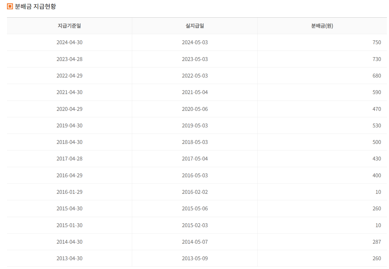Viewport: 389px width, 269px height.
Task: Select the 2022-04-29 base date cell
Action: pos(70,76)
